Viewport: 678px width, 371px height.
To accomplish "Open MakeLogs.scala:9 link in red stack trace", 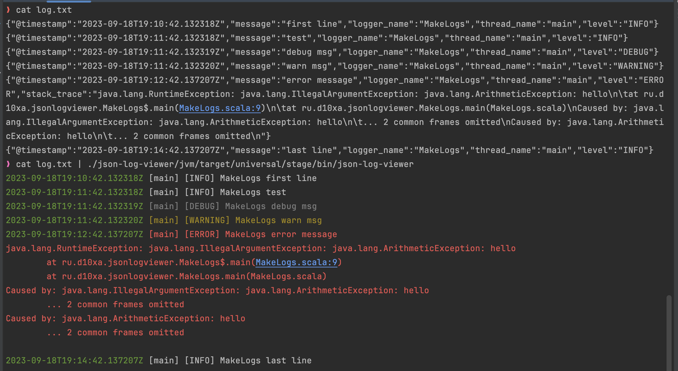I will [296, 262].
